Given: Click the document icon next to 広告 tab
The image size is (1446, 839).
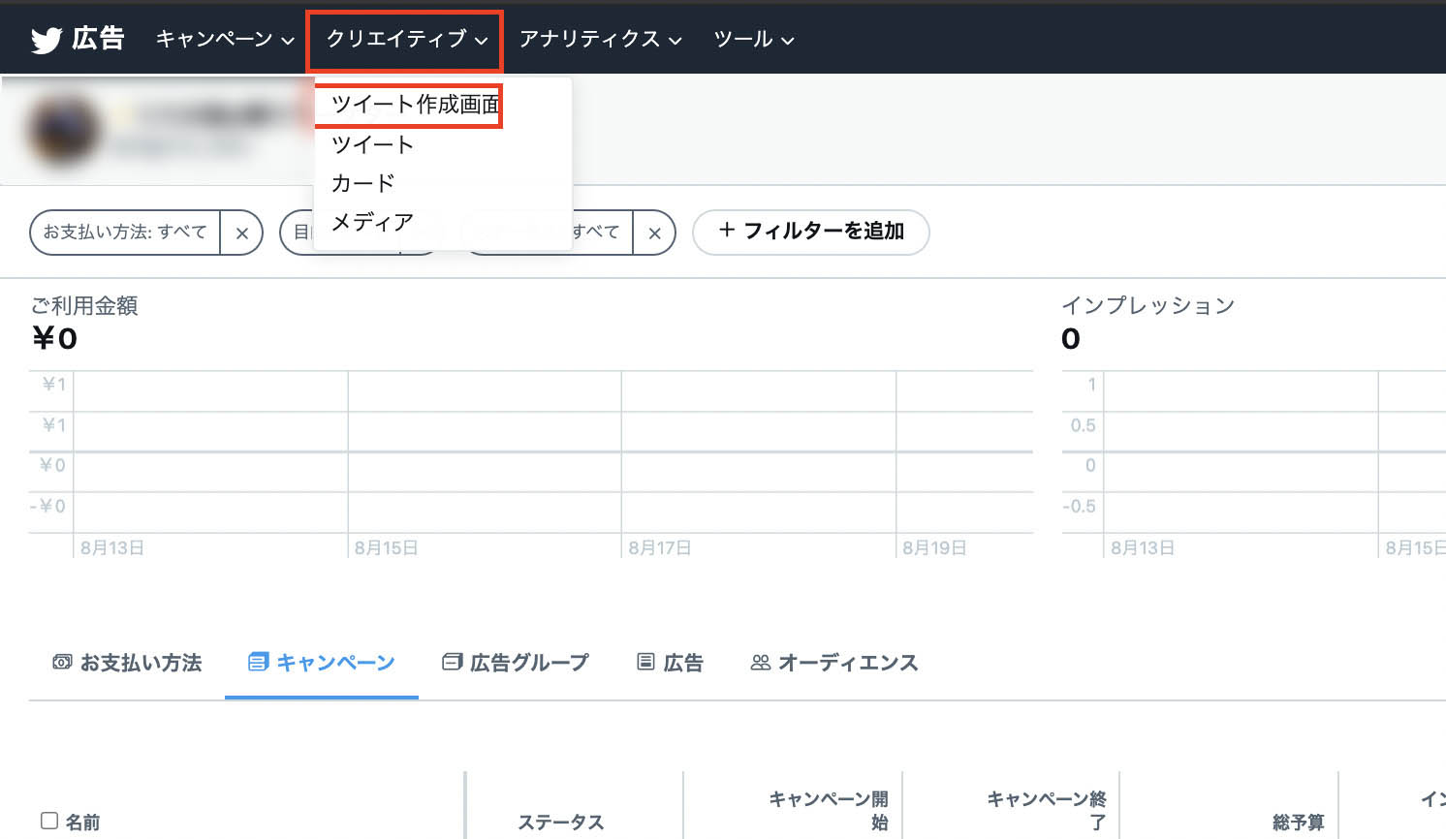Looking at the screenshot, I should [644, 661].
